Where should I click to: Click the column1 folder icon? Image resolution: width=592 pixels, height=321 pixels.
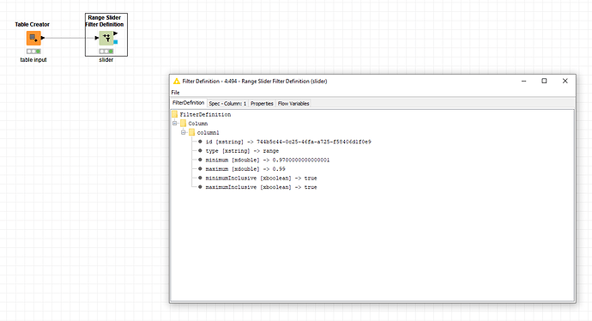(192, 132)
